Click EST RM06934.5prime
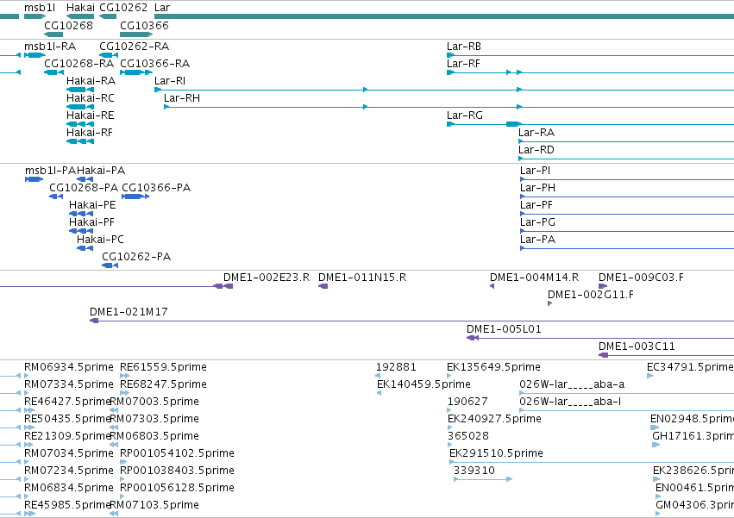734x518 pixels. [x=69, y=368]
